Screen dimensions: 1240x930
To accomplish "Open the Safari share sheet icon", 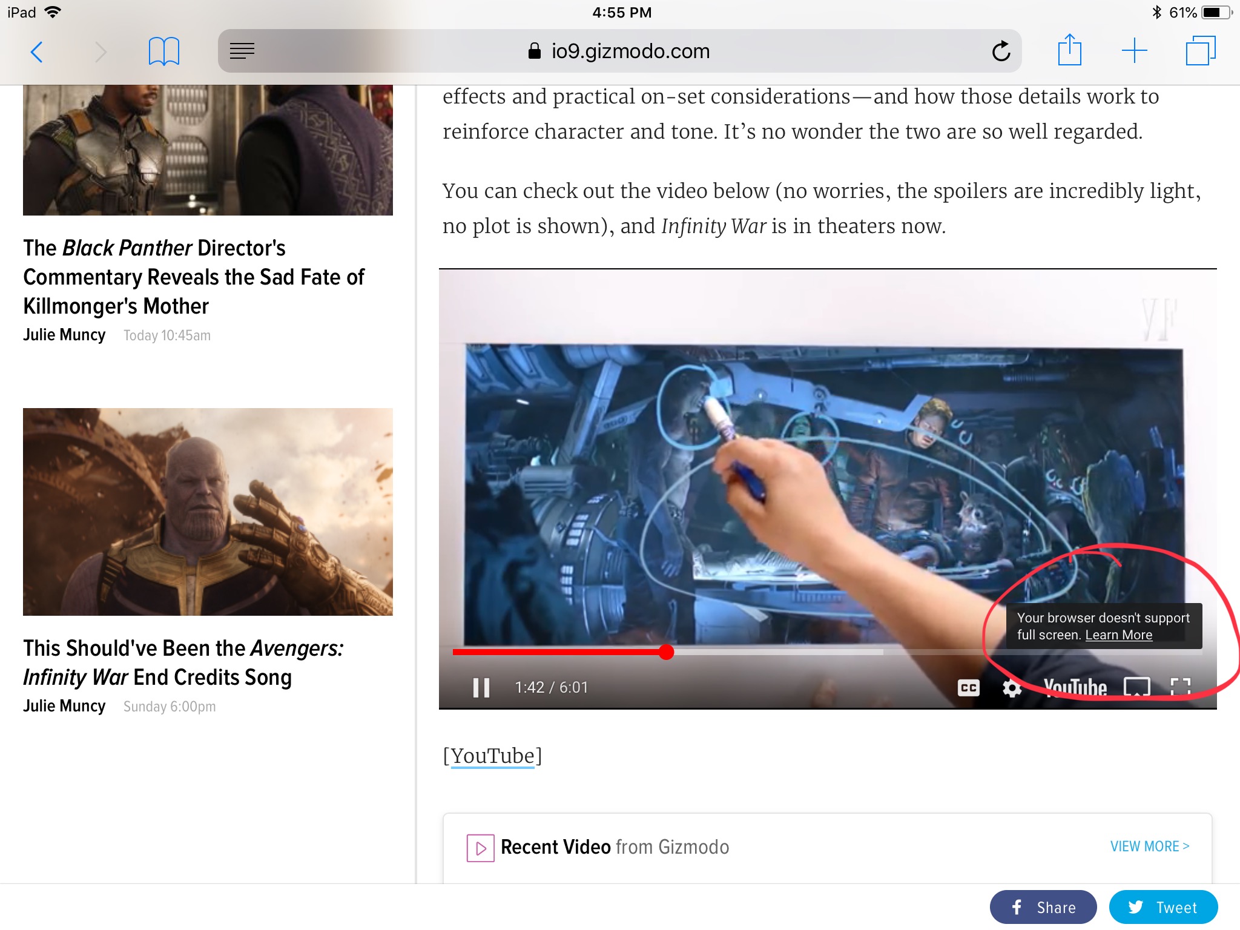I will point(1069,50).
